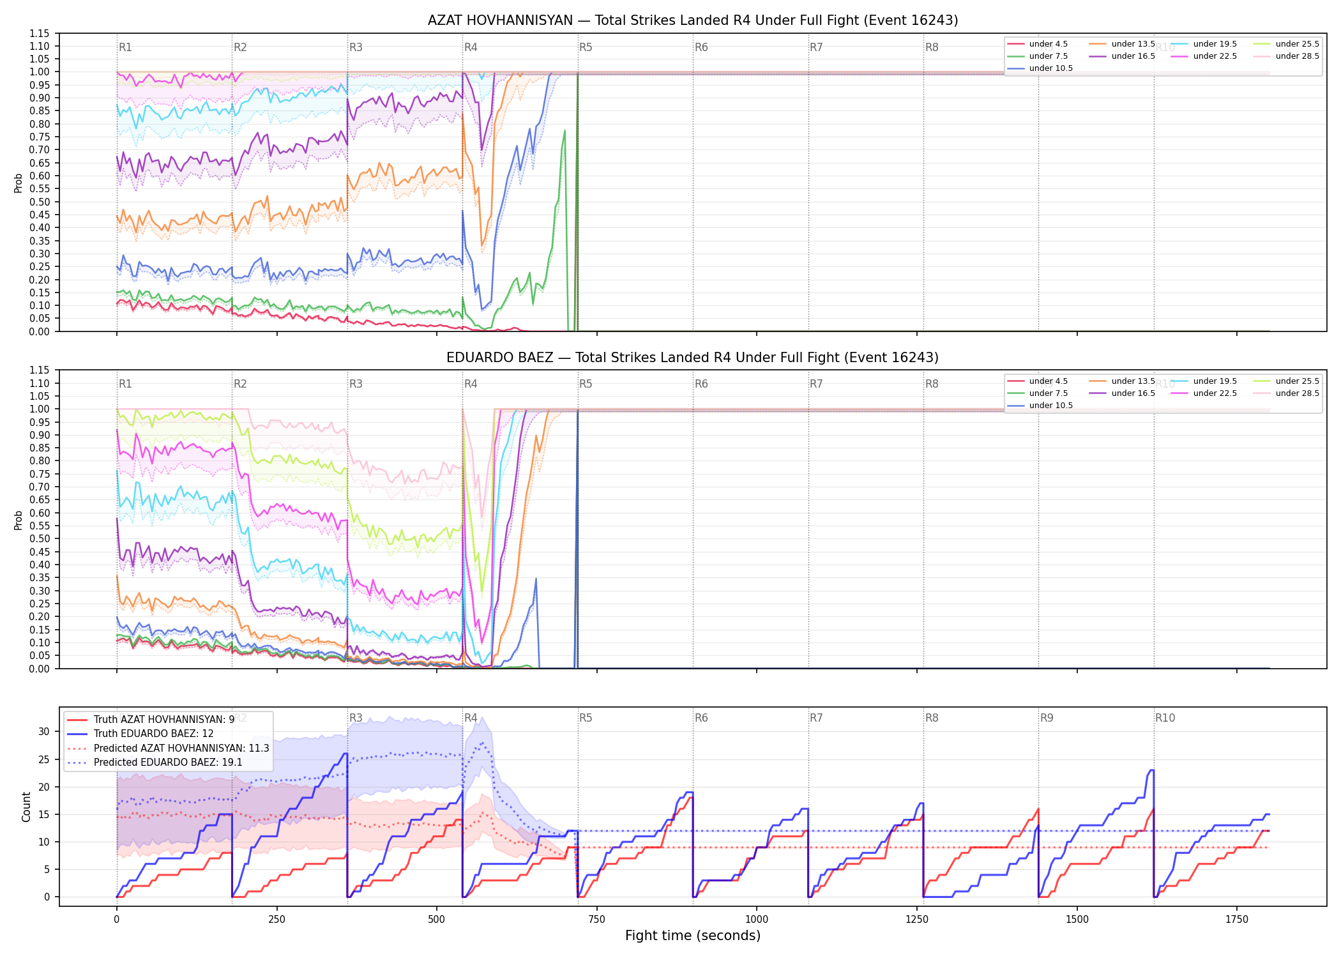
Task: Click R8 round marker in Hovhannisyan chart
Action: (932, 47)
